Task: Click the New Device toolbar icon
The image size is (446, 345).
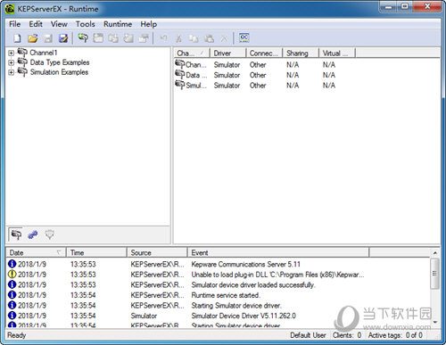Action: (98, 37)
